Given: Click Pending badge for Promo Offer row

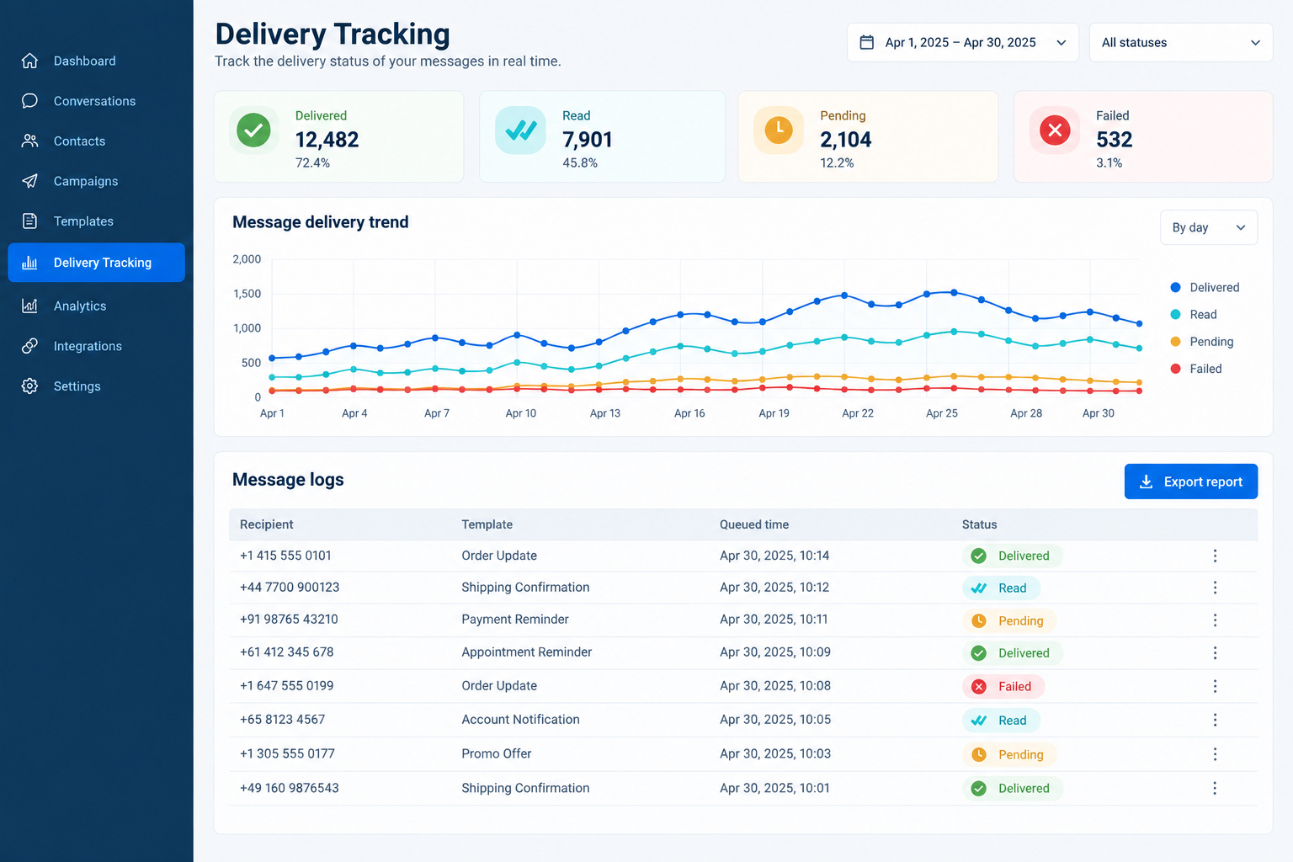Looking at the screenshot, I should tap(1009, 754).
